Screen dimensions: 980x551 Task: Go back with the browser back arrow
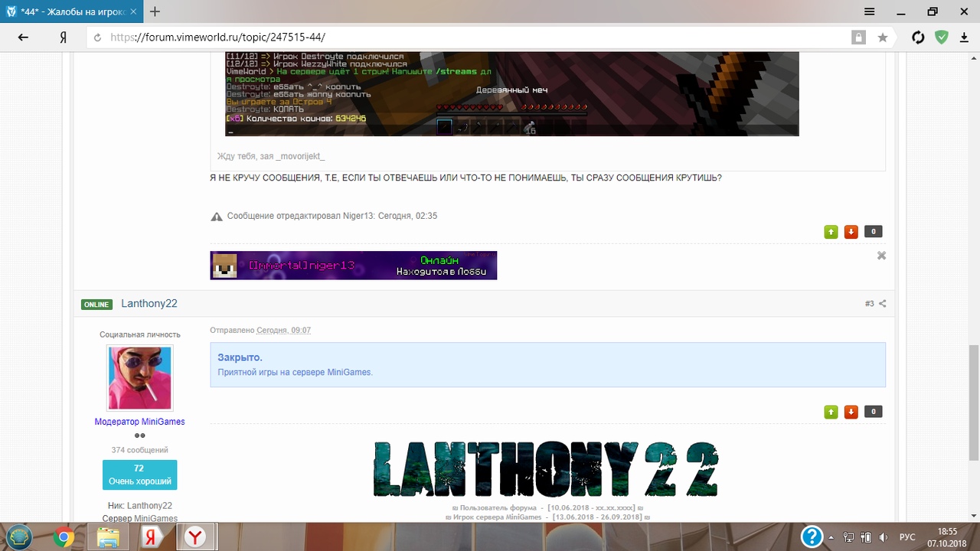23,37
